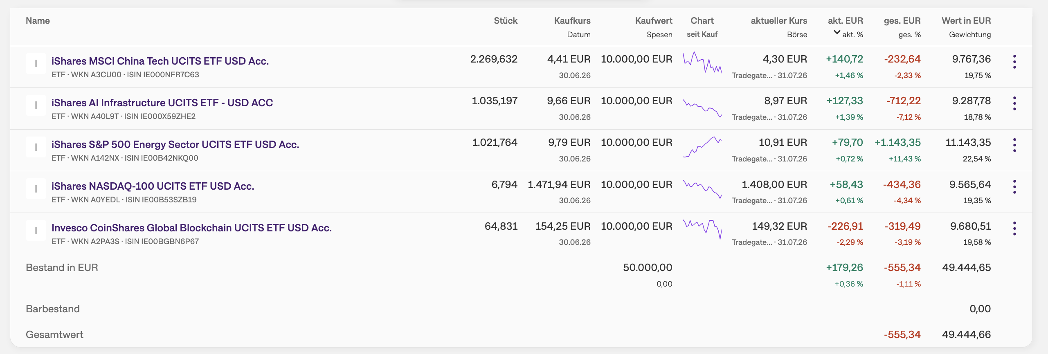Image resolution: width=1048 pixels, height=354 pixels.
Task: Sort by Spesen sub-header
Action: (659, 34)
